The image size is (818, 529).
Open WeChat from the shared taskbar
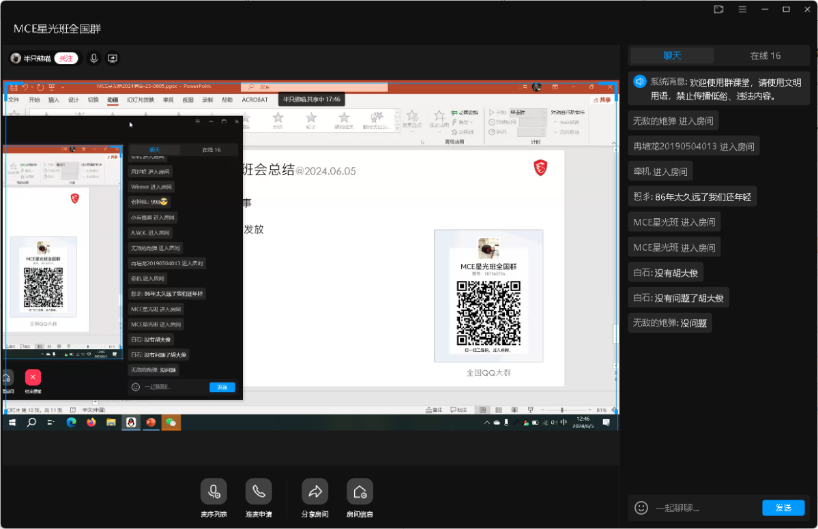(x=171, y=422)
